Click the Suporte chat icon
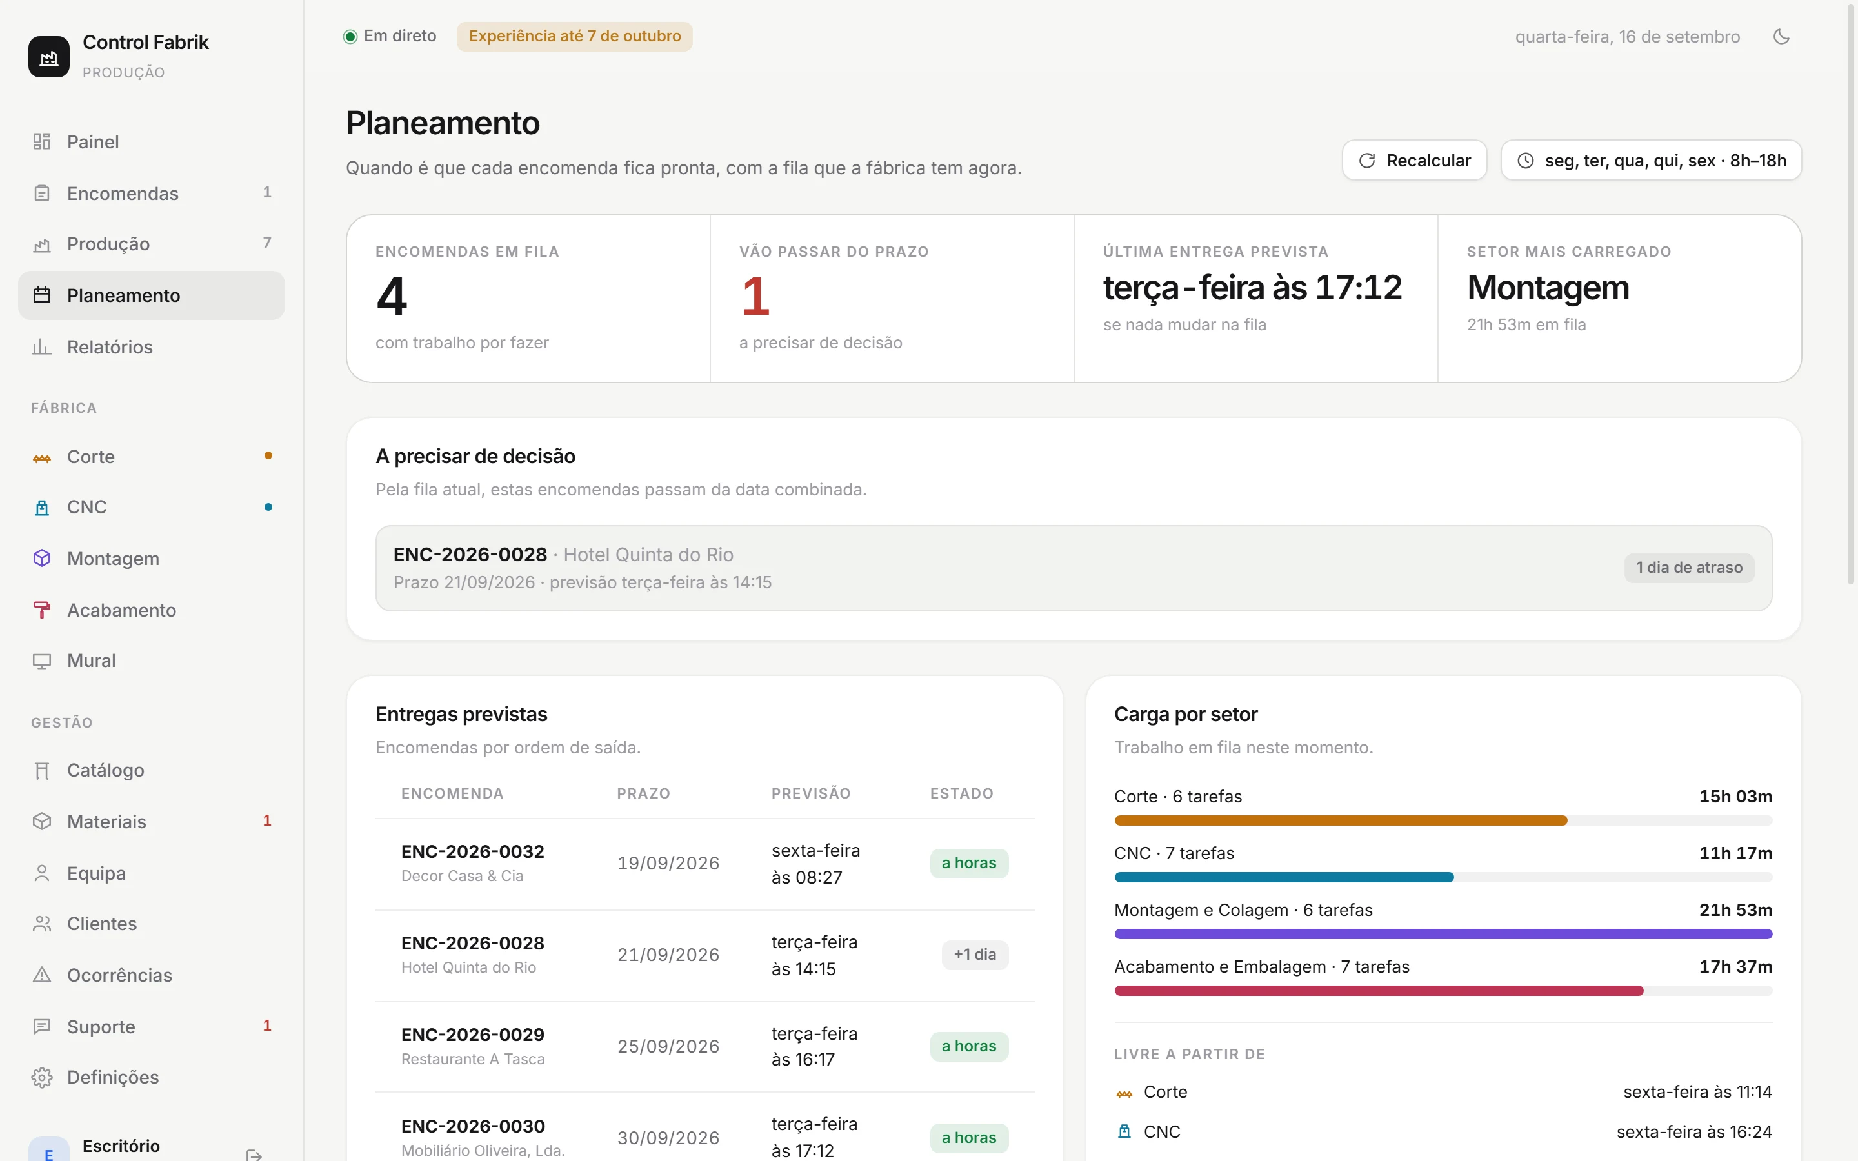Screen dimensions: 1858x1161 (x=41, y=1027)
